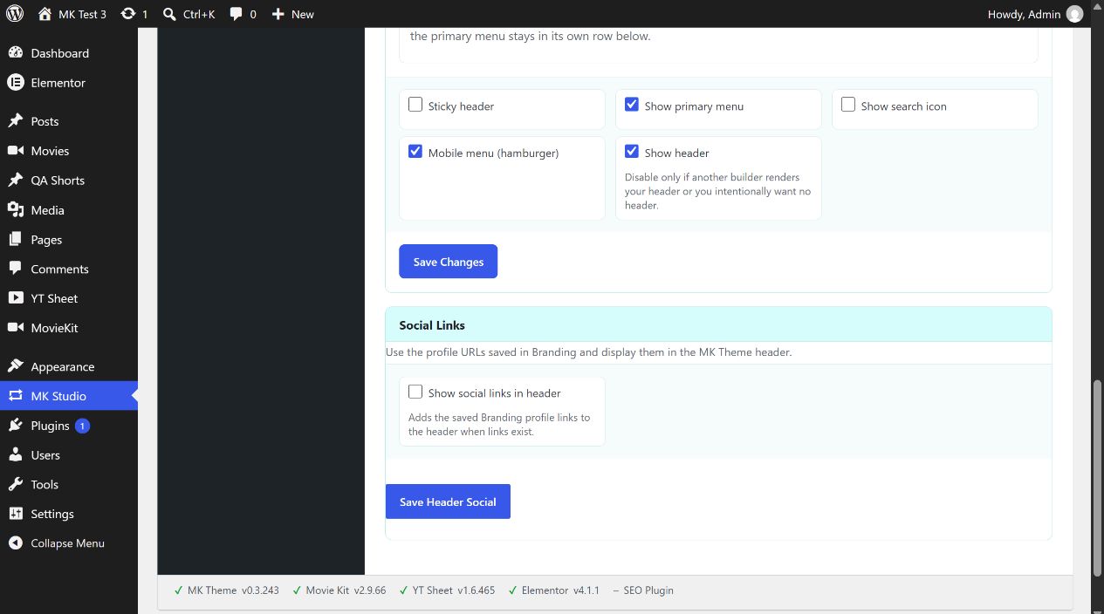1104x614 pixels.
Task: Open the Howdy, Admin account menu
Action: pyautogui.click(x=1035, y=14)
